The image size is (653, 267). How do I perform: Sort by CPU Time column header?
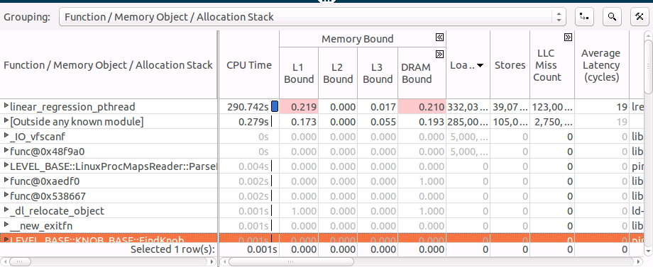pyautogui.click(x=249, y=65)
